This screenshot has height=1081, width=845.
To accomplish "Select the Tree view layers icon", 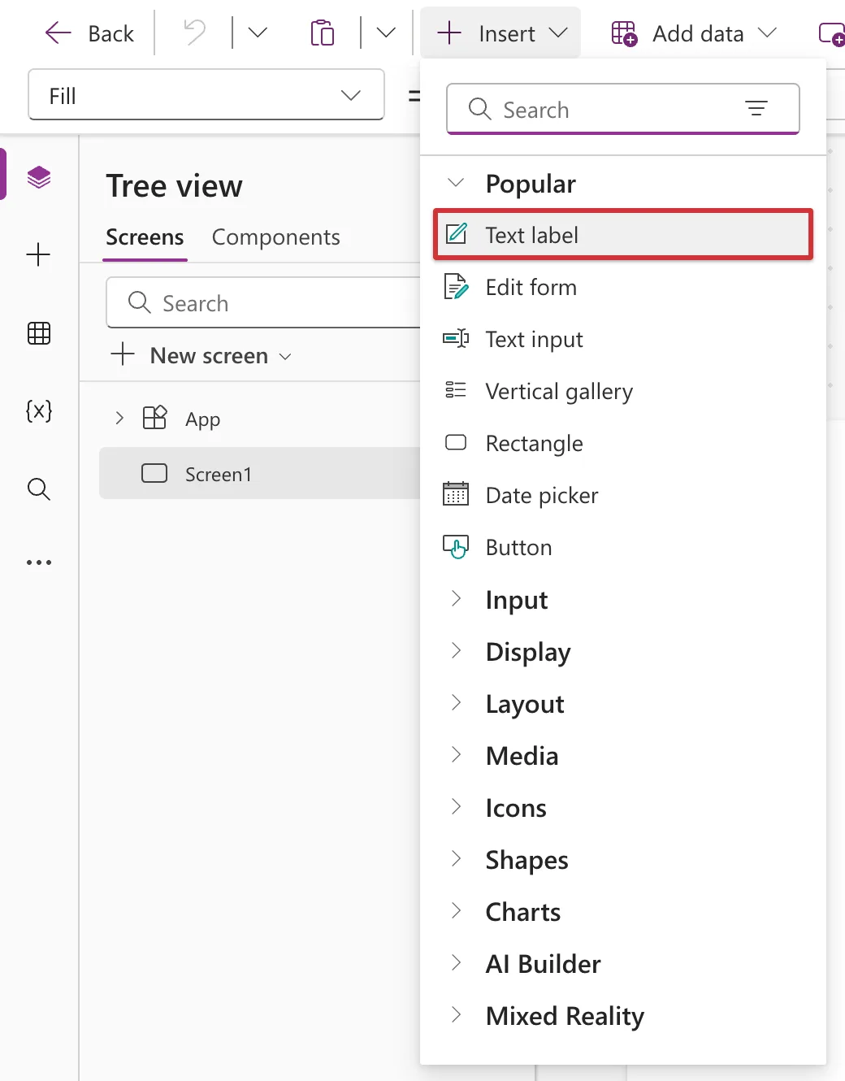I will pos(39,176).
